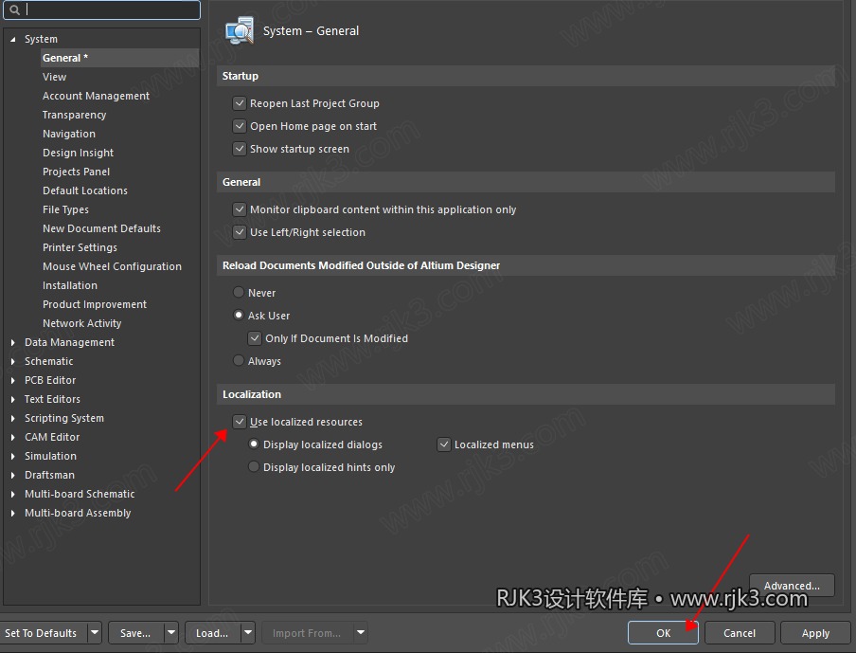Image resolution: width=856 pixels, height=653 pixels.
Task: Click the Apply button
Action: (x=815, y=633)
